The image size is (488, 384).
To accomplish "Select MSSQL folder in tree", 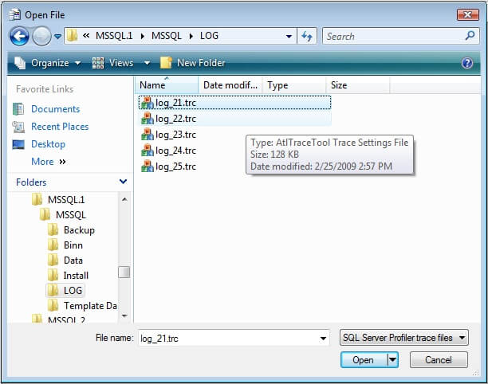I will point(63,214).
